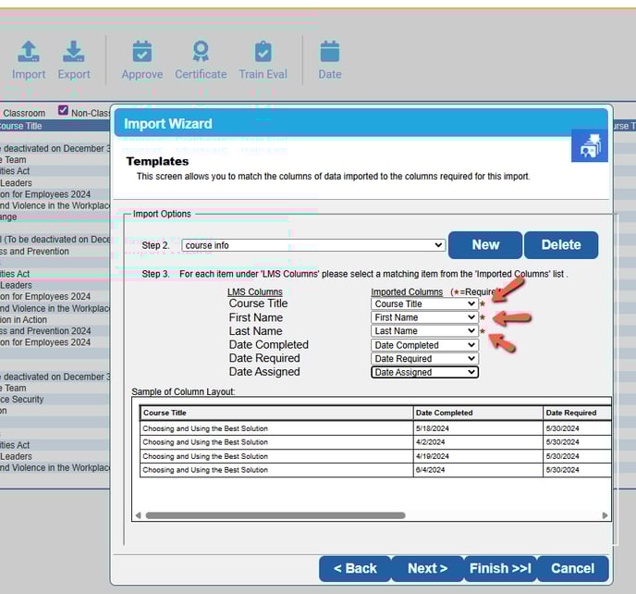Click the Date calendar icon
This screenshot has height=594, width=636.
pyautogui.click(x=329, y=53)
